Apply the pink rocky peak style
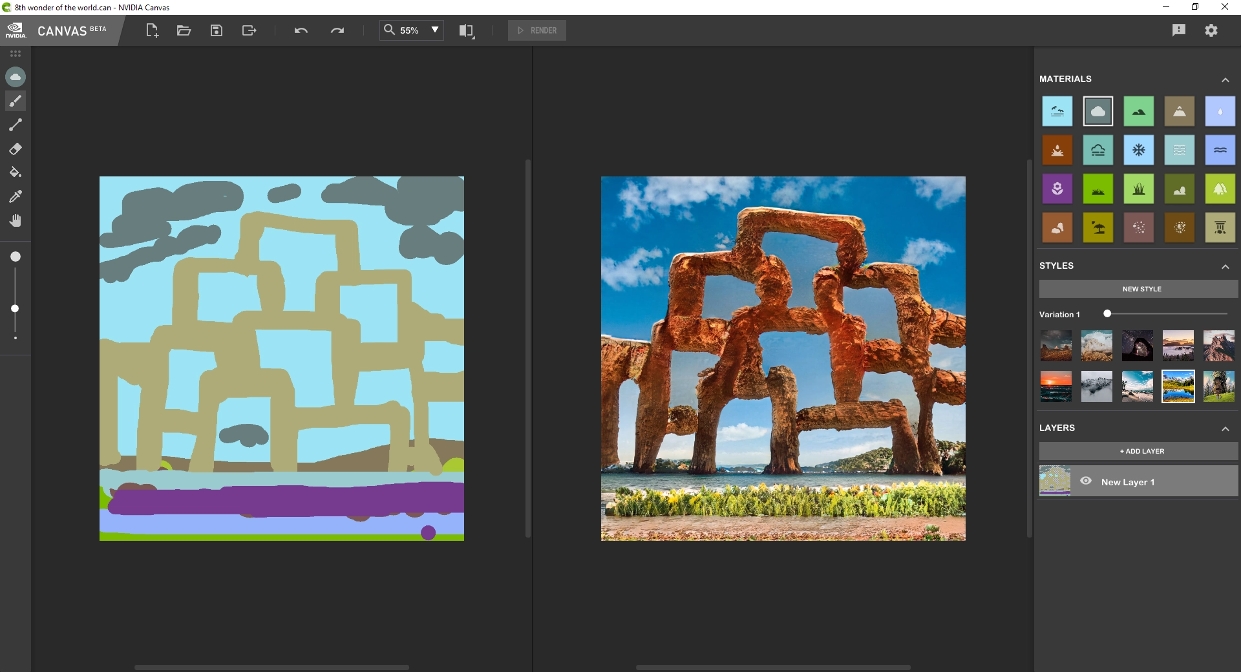 coord(1219,346)
